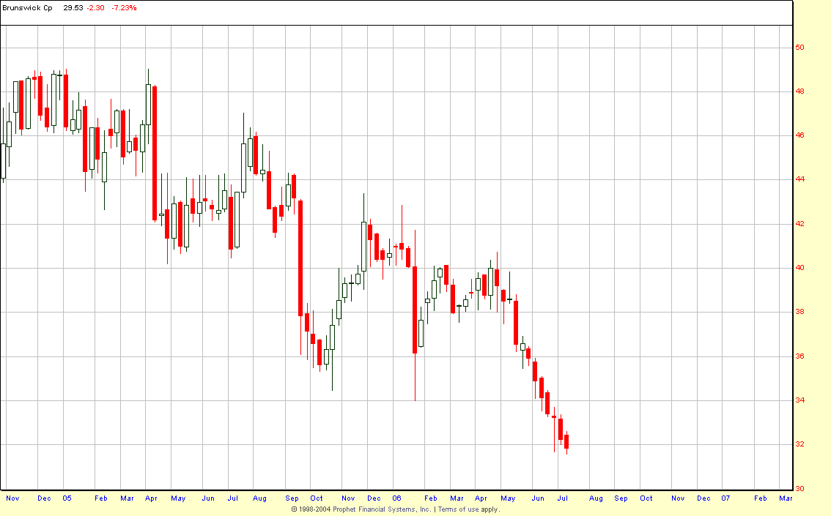Click the 42 price axis label
Screen dimensions: 831x516
coord(799,224)
